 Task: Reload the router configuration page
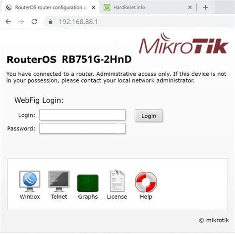[x=34, y=21]
